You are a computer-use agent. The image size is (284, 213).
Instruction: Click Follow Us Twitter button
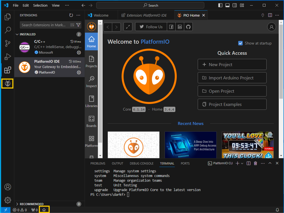click(x=151, y=27)
